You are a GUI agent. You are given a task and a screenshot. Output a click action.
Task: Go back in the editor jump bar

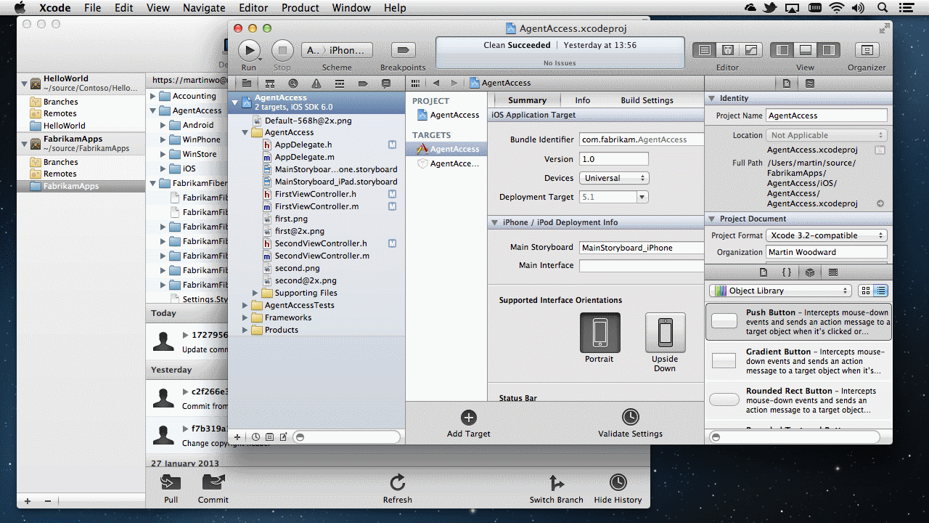click(x=436, y=84)
